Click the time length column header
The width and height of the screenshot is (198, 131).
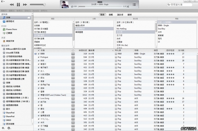(81, 50)
